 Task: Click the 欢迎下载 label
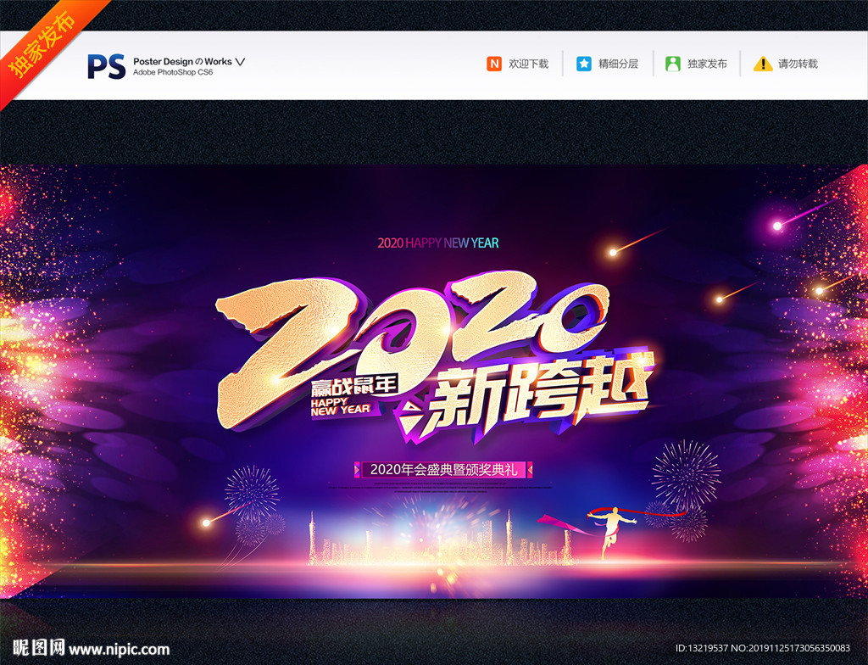point(529,64)
